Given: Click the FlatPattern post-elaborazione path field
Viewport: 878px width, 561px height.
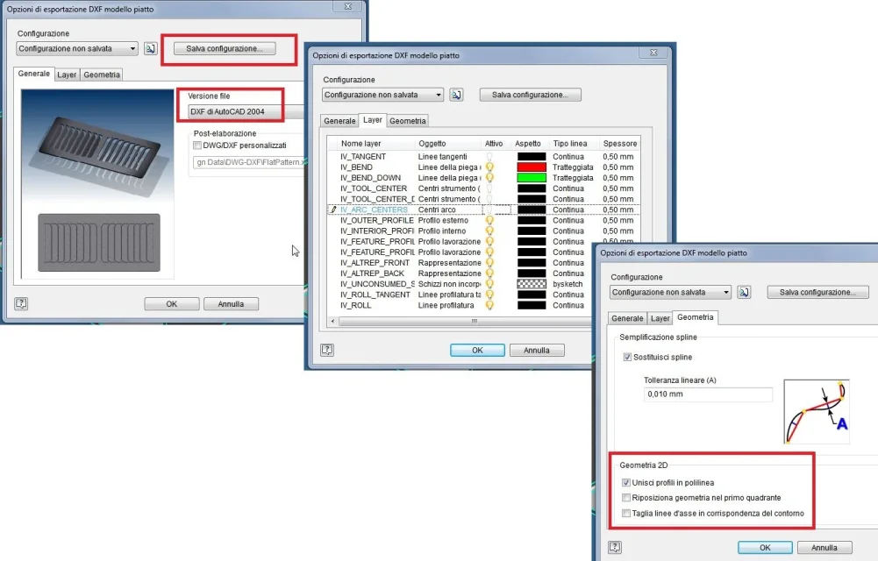Looking at the screenshot, I should [248, 162].
